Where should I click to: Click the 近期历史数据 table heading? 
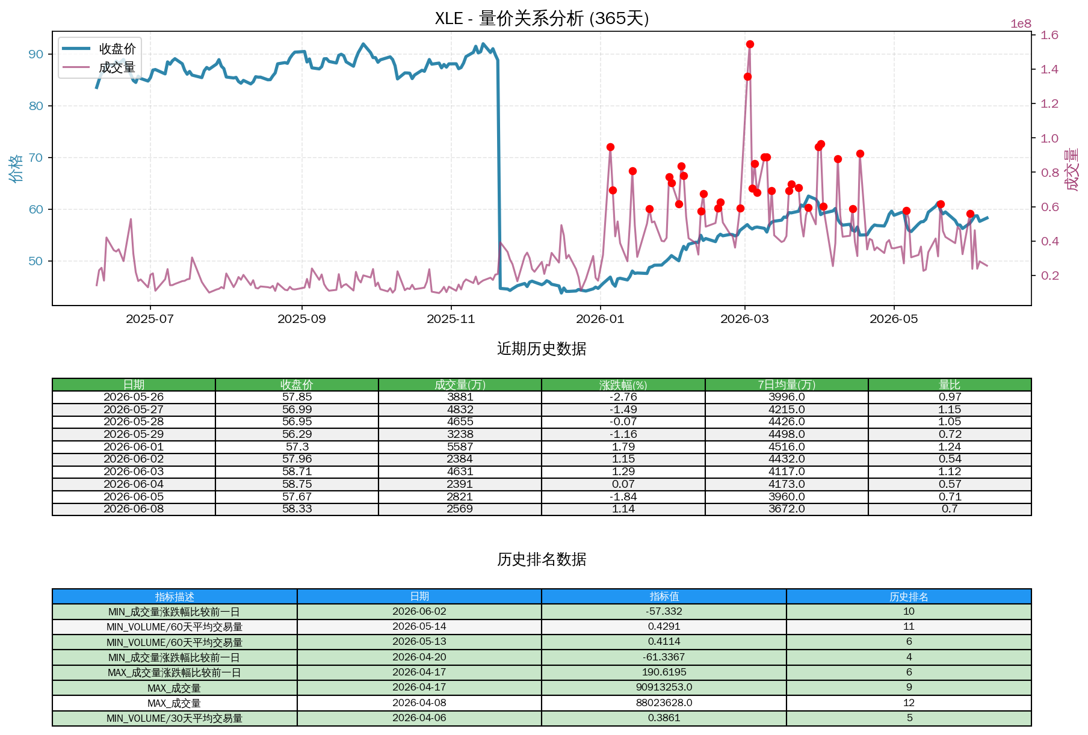[542, 349]
